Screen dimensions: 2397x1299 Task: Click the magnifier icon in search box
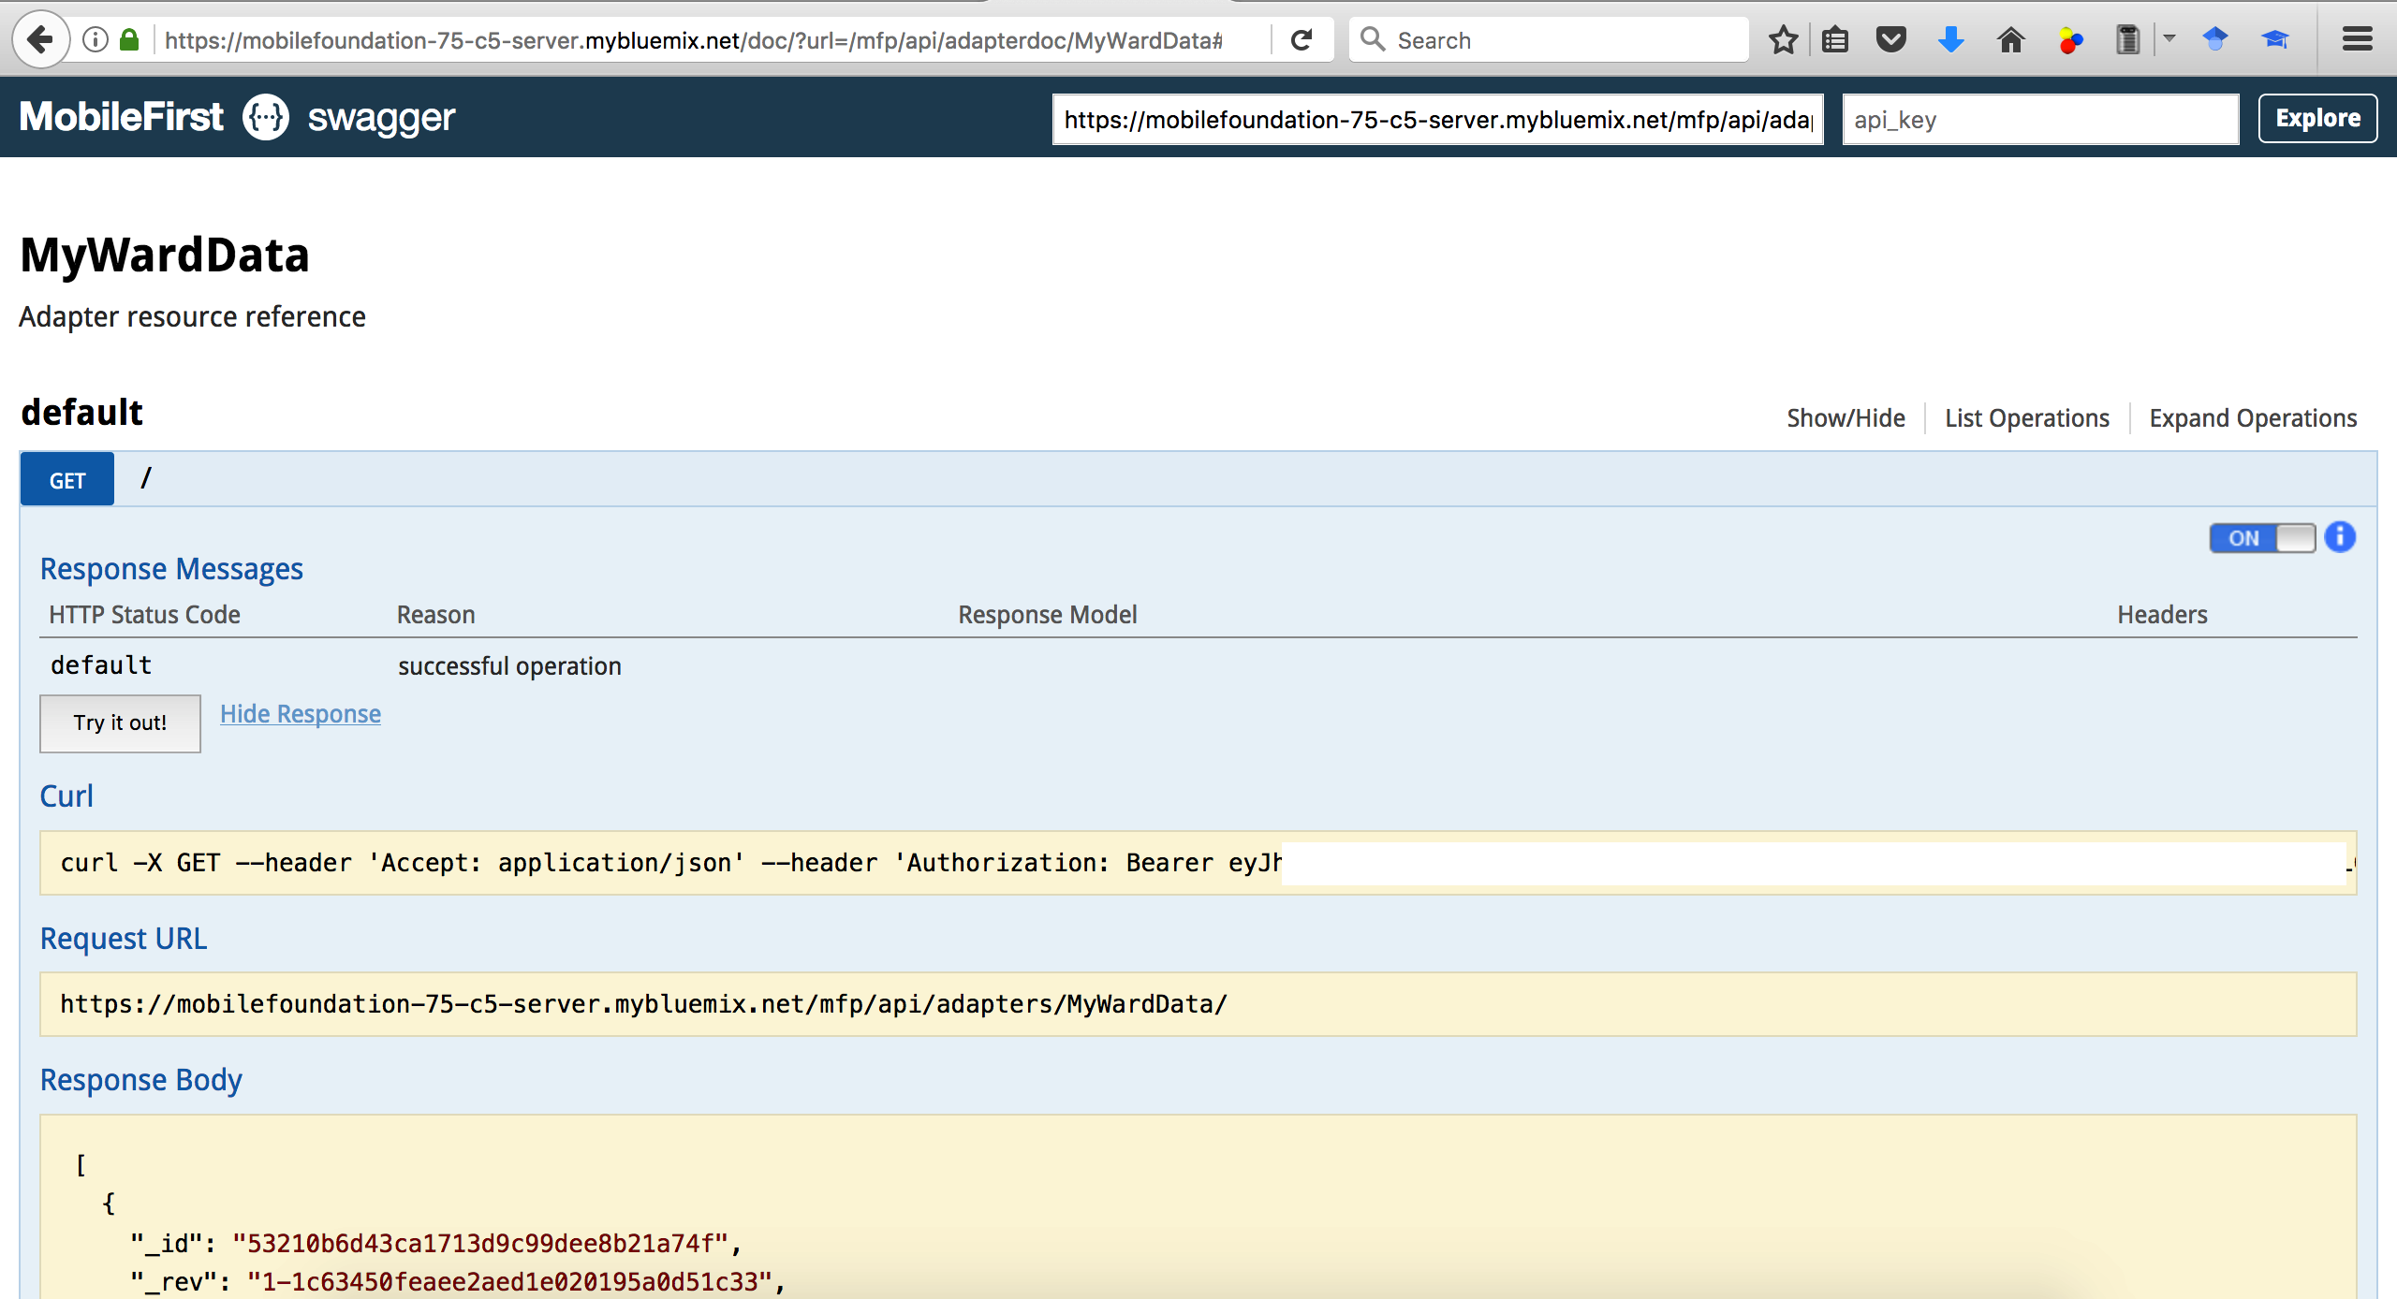(1373, 39)
